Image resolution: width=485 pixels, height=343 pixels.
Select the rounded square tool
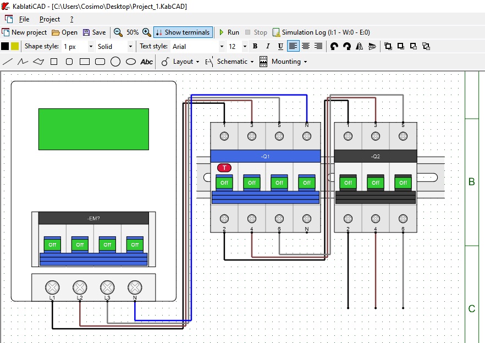pos(69,62)
